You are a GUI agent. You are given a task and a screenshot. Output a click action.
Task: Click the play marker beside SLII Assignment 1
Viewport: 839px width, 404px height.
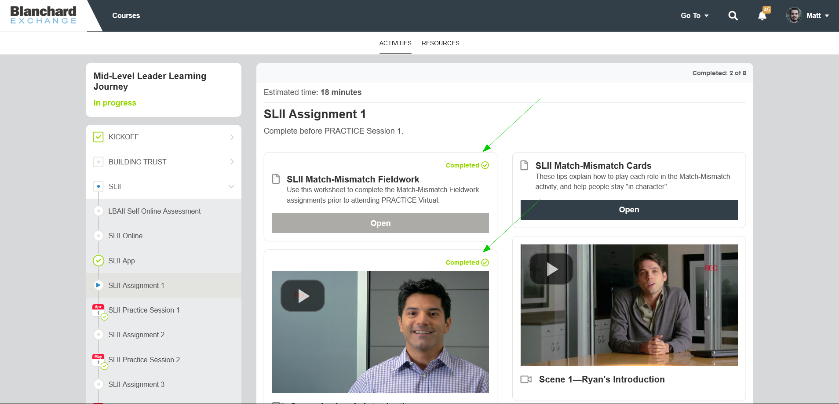coord(98,285)
